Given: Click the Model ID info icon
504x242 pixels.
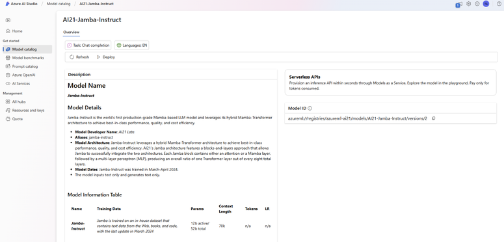Looking at the screenshot, I should coord(310,108).
